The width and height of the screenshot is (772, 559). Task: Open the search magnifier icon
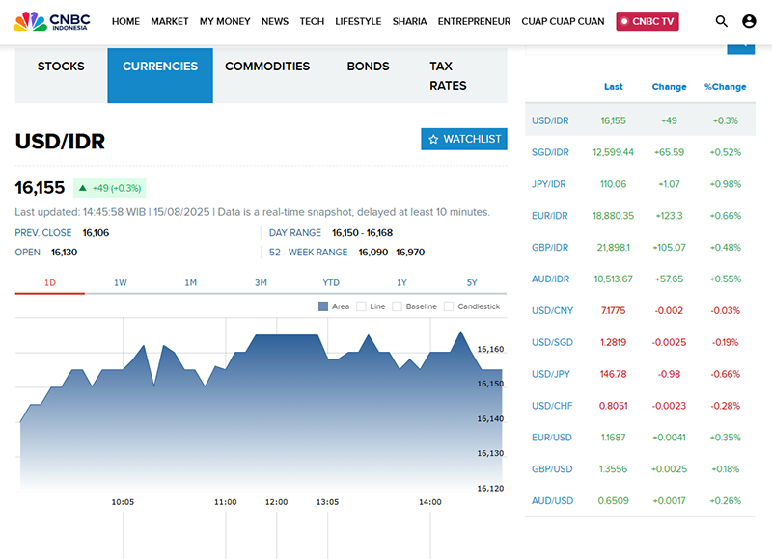722,21
